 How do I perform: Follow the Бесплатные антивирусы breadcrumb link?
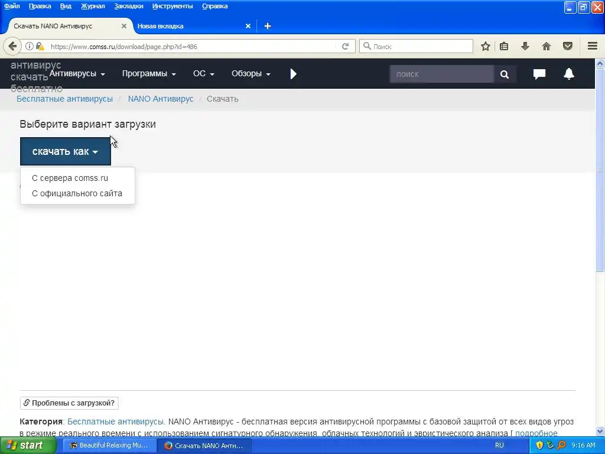pos(64,99)
